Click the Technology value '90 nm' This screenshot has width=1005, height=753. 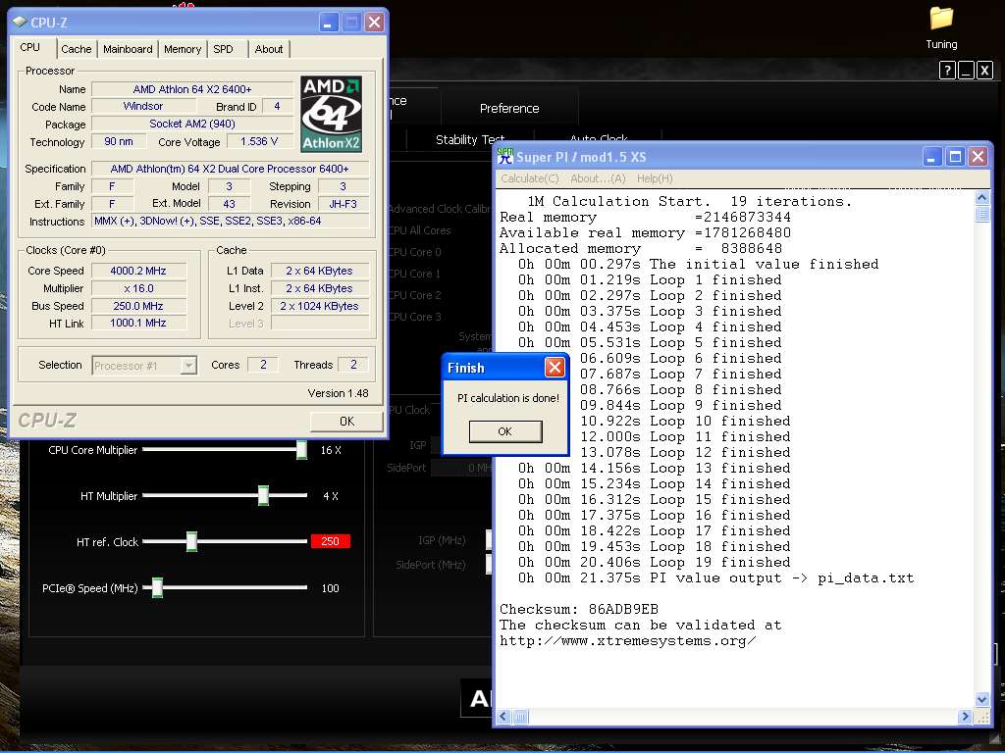pyautogui.click(x=119, y=141)
